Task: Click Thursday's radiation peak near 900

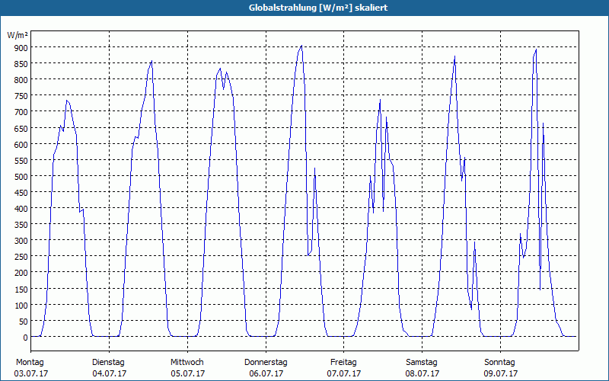Action: pos(301,46)
